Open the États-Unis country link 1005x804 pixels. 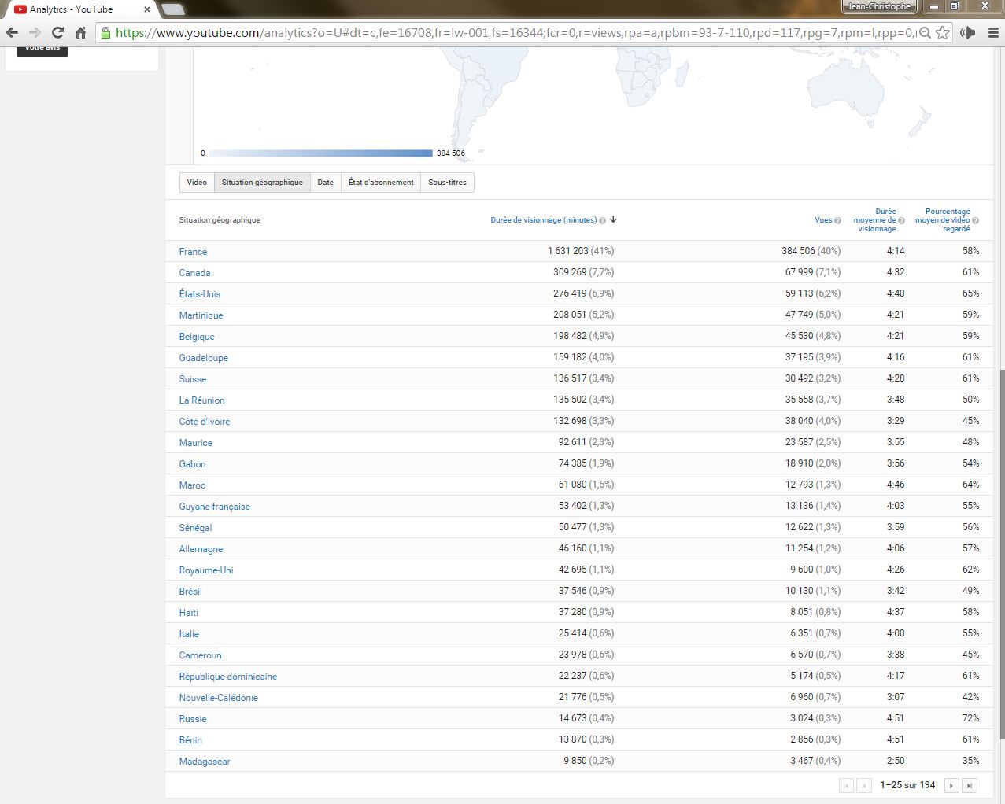200,294
